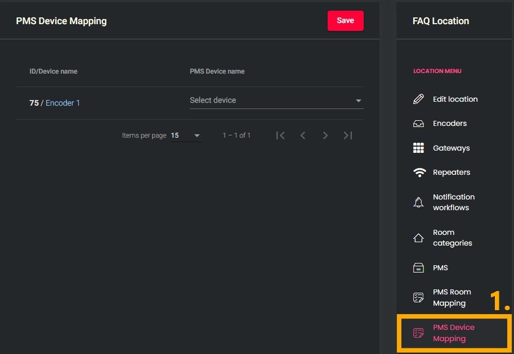Viewport: 514px width, 354px height.
Task: Go to the first page of results
Action: (x=280, y=135)
